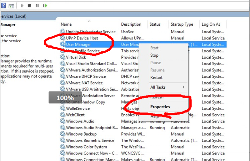Screen dimensions: 250x161
Task: Click gear icon of VMware Authorization Service
Action: [62, 70]
